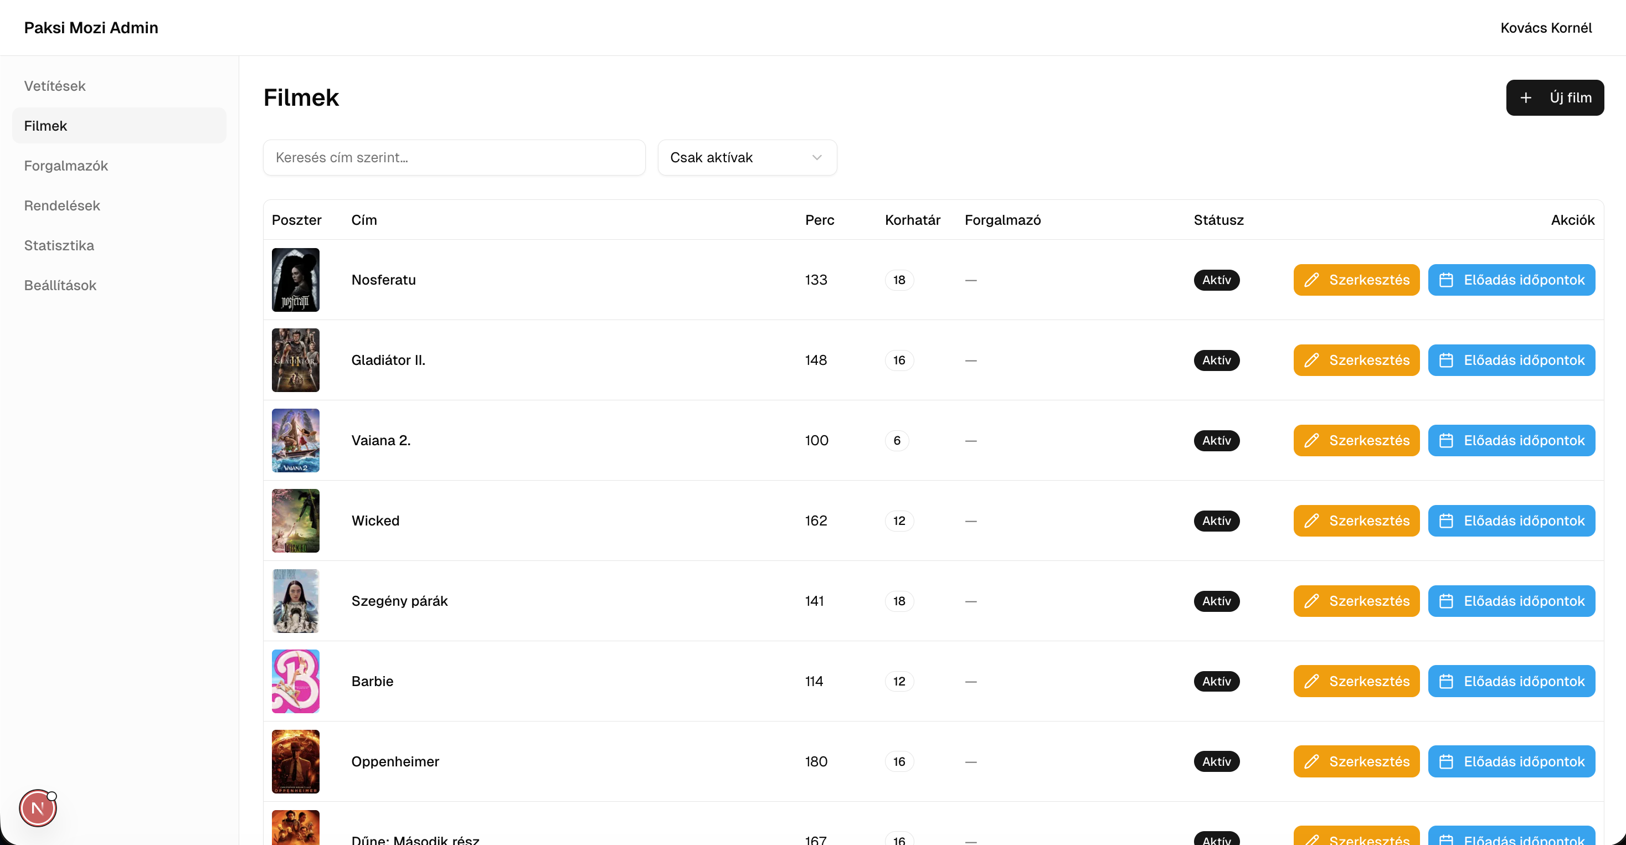Edit Szegény párák with Szerkesztés button
The height and width of the screenshot is (845, 1626).
pos(1356,601)
